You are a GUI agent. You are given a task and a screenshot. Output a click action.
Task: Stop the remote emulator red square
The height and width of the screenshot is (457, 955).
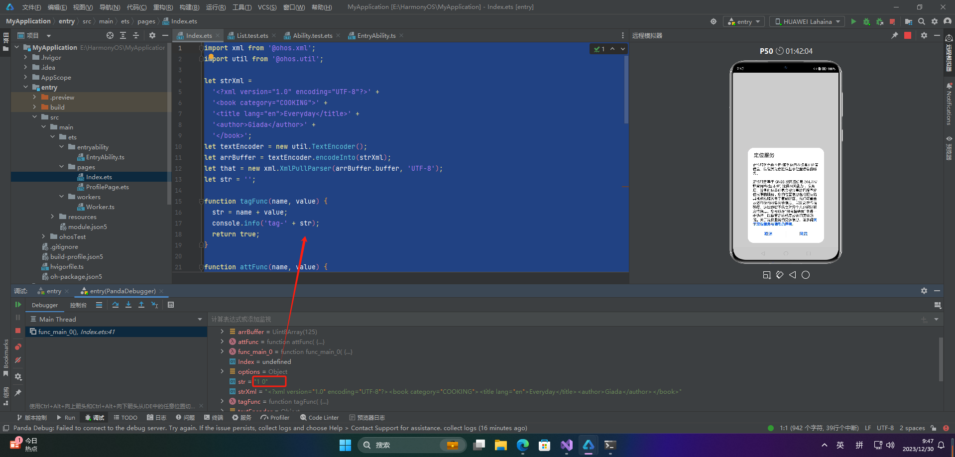pyautogui.click(x=908, y=35)
